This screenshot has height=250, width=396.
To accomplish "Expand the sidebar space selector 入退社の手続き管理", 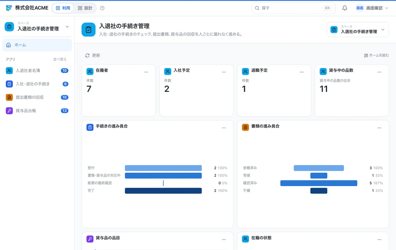I will coord(37,27).
